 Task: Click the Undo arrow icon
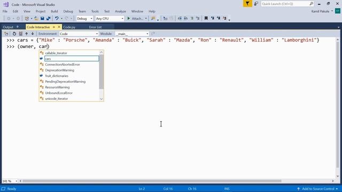[57, 19]
